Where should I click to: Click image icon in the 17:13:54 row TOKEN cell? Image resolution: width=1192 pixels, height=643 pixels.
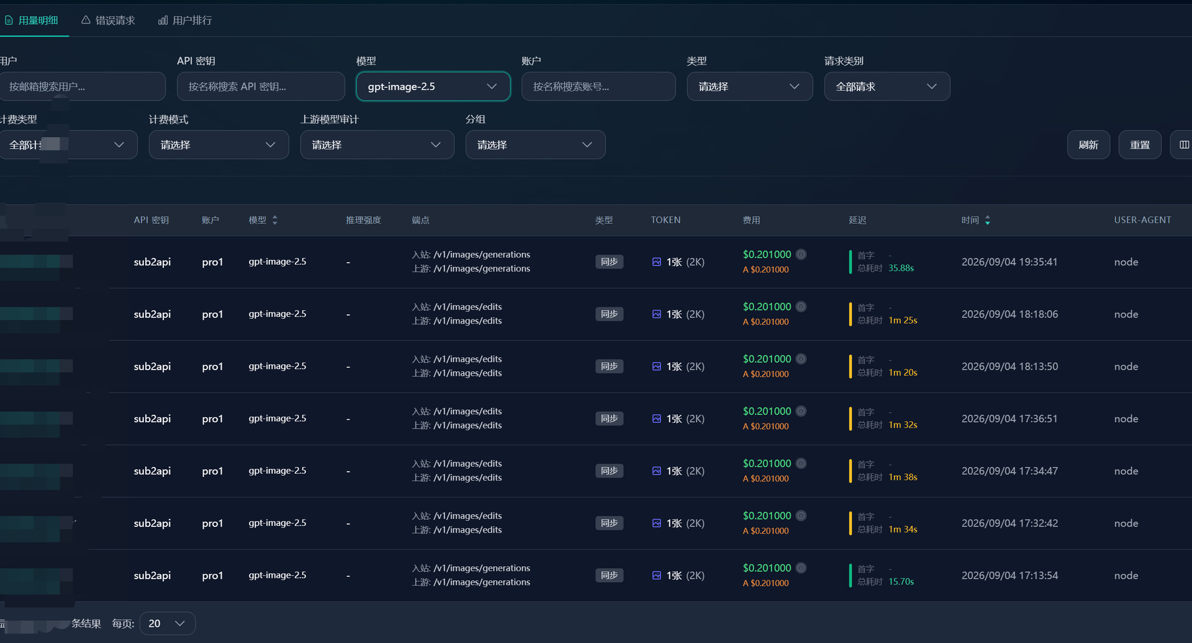656,575
